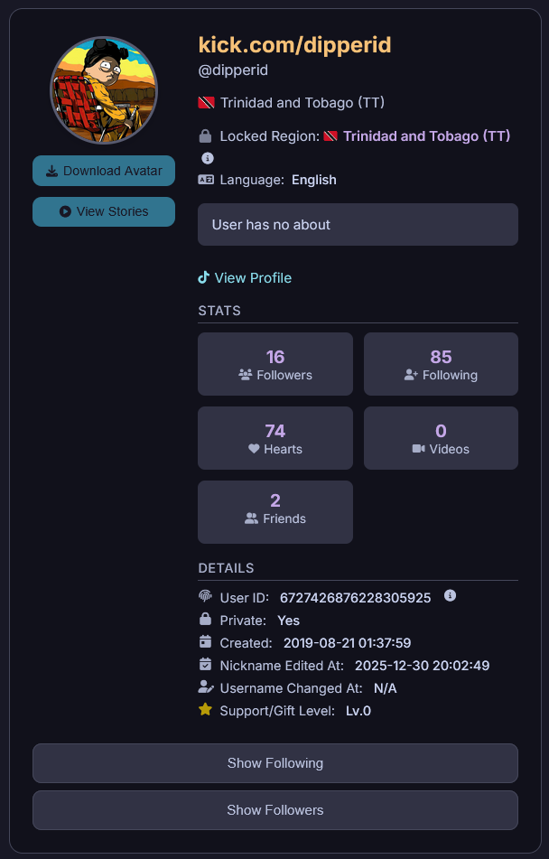Screen dimensions: 549x859
Task: Click the gold star Support/Gift Level icon
Action: [205, 710]
